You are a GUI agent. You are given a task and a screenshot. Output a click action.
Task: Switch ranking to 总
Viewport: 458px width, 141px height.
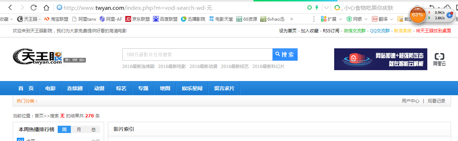(x=93, y=130)
